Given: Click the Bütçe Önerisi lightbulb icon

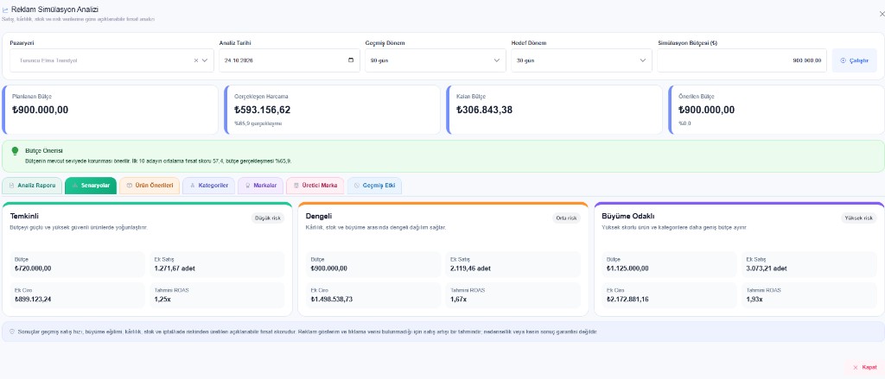Looking at the screenshot, I should (x=16, y=151).
